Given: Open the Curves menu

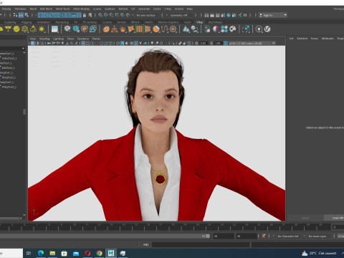Looking at the screenshot, I should [97, 9].
